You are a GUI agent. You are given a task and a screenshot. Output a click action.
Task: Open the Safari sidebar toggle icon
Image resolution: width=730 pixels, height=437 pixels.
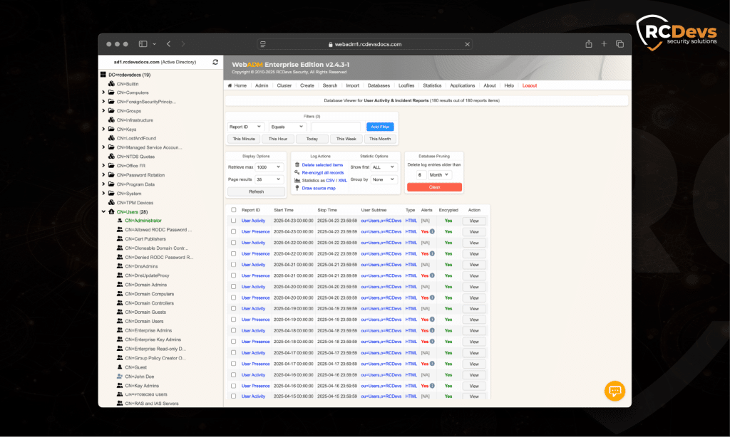[143, 44]
